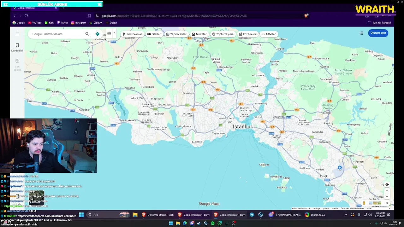This screenshot has height=227, width=404.
Task: Open the Google bookmark
Action: pyautogui.click(x=18, y=23)
